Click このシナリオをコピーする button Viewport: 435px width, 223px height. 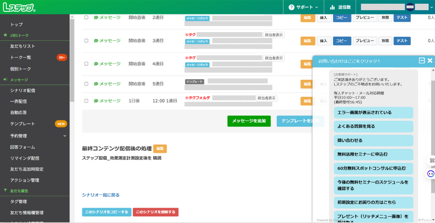(107, 212)
